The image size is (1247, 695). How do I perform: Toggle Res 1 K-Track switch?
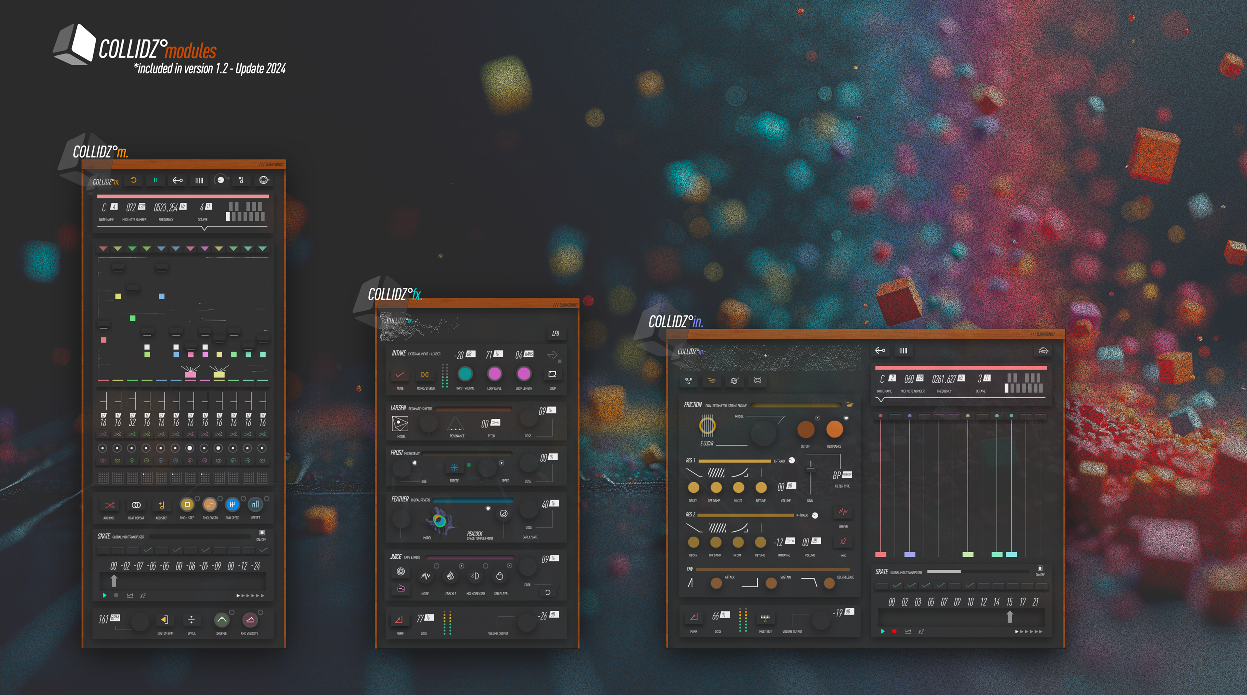pyautogui.click(x=792, y=461)
